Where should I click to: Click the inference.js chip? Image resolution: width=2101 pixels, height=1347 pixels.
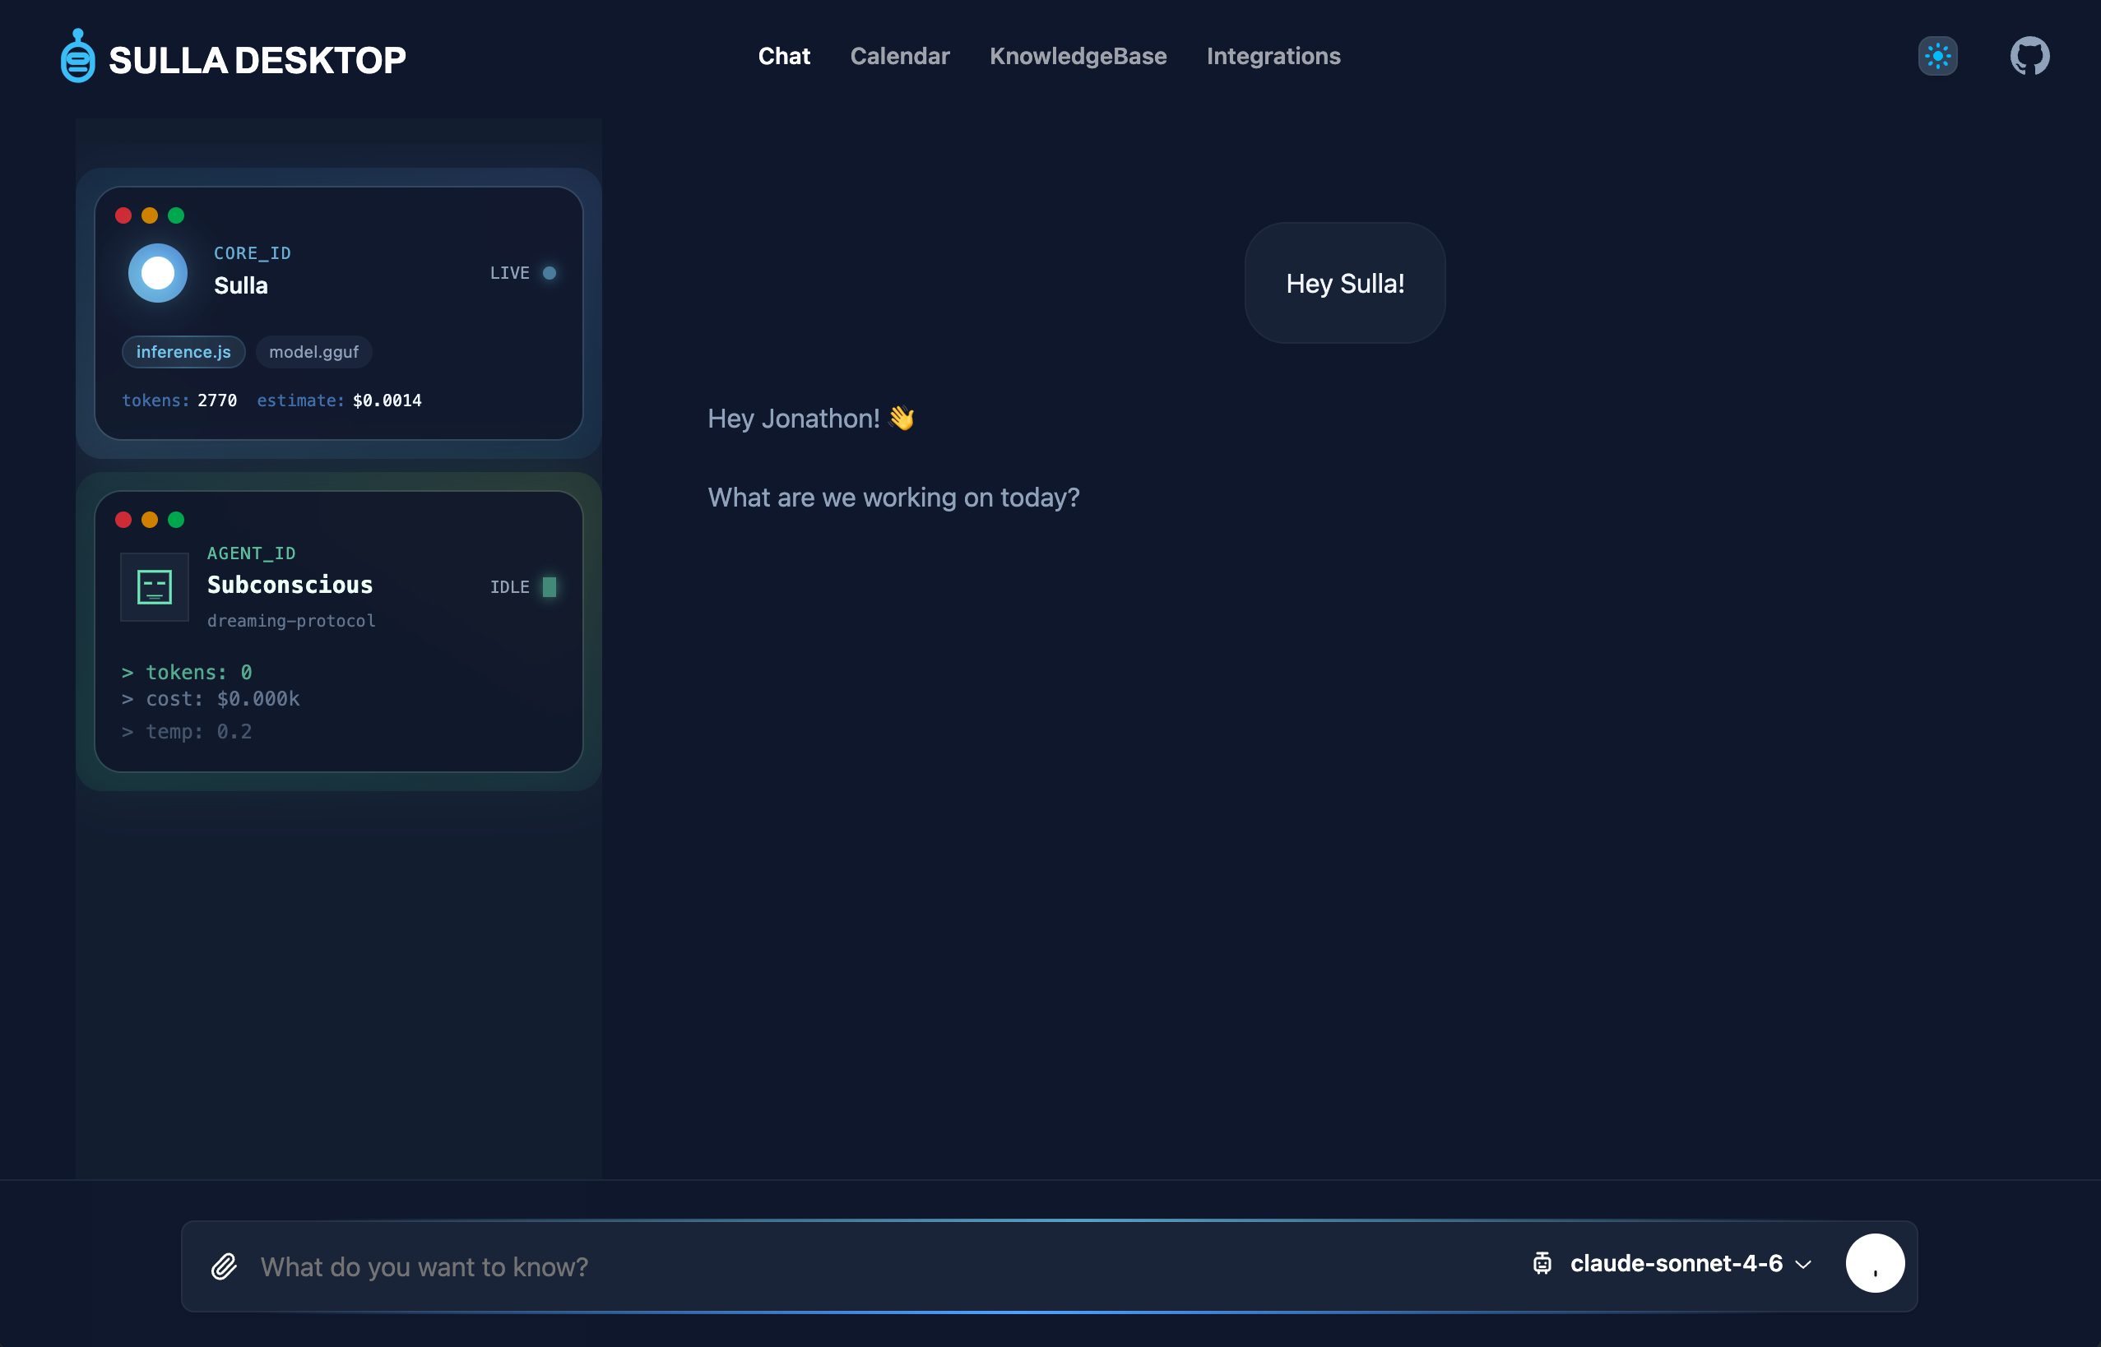tap(183, 352)
